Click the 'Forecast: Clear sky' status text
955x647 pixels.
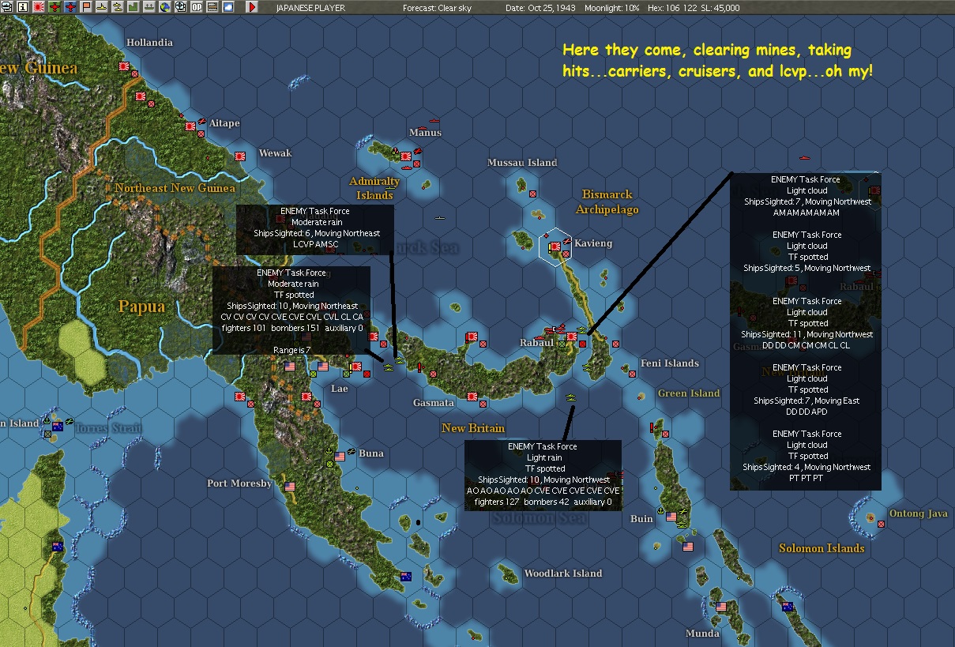click(x=438, y=7)
